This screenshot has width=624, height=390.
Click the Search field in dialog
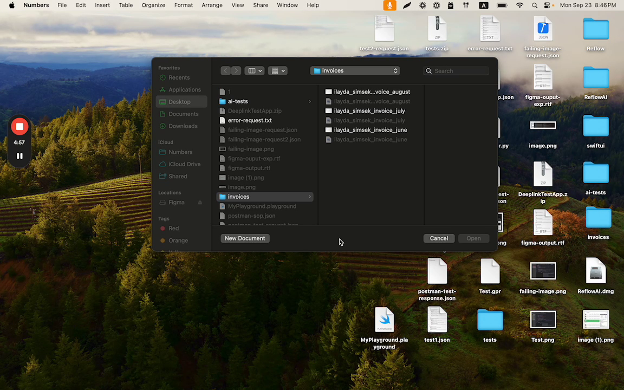point(459,71)
